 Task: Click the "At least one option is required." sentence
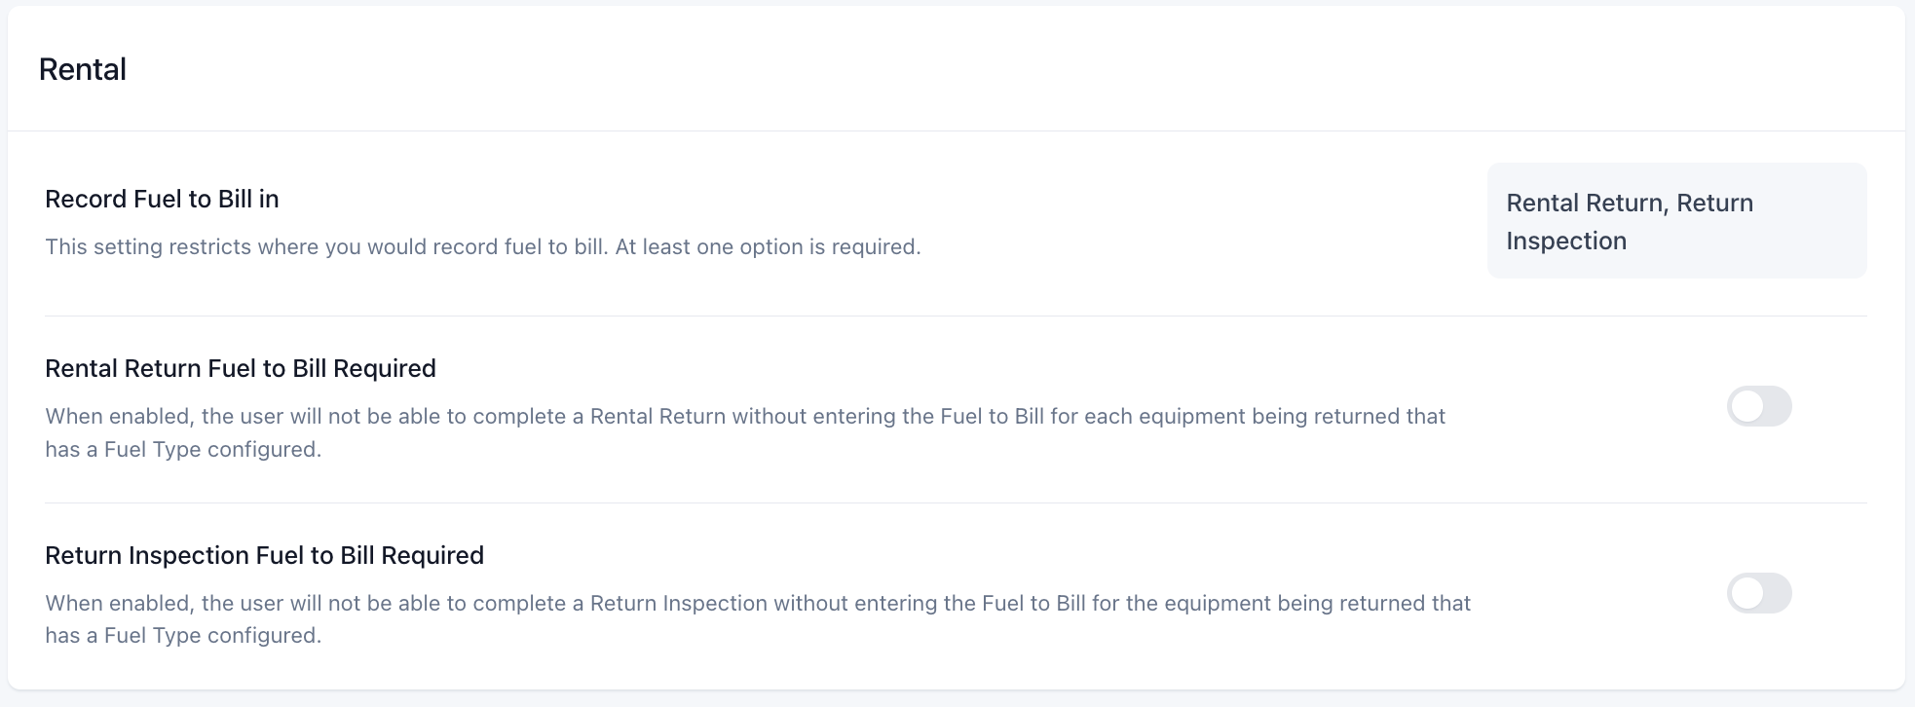tap(768, 246)
